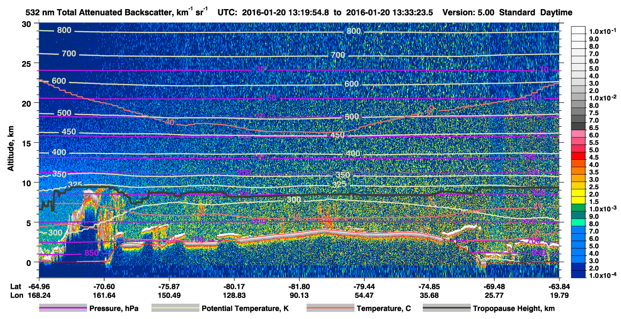This screenshot has width=621, height=319.
Task: Click the 'Altitude, km' axis label
Action: (x=11, y=148)
